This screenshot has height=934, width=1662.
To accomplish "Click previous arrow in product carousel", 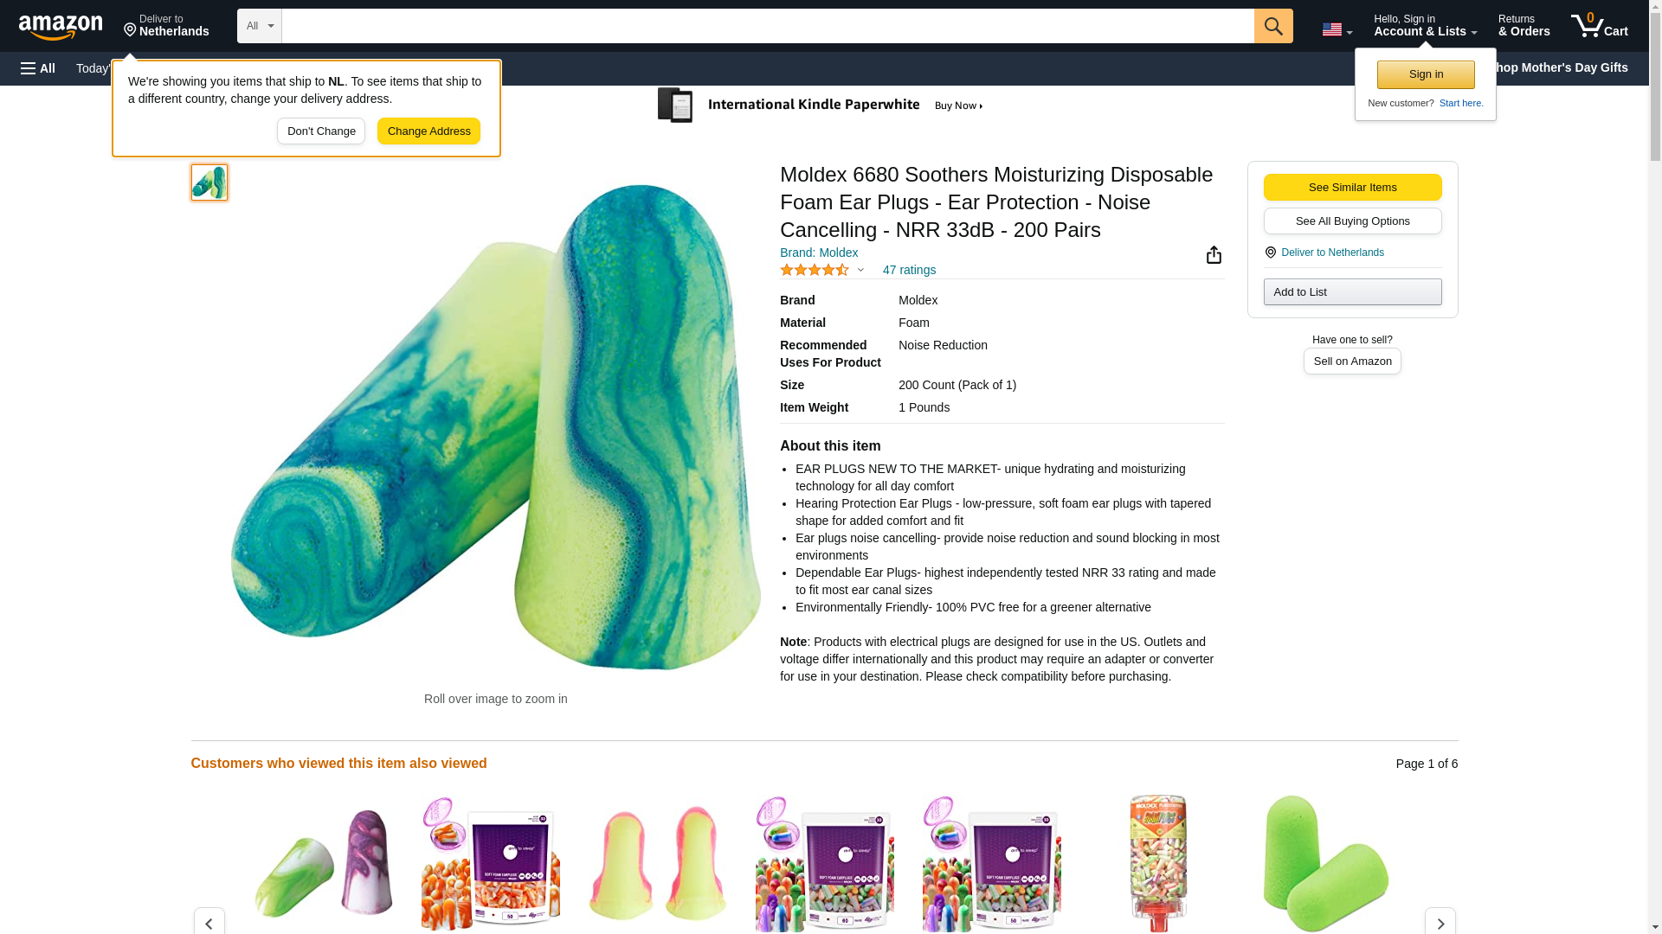I will tap(209, 923).
